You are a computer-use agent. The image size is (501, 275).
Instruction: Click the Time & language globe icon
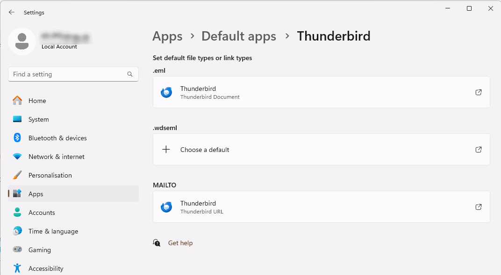[x=17, y=231]
